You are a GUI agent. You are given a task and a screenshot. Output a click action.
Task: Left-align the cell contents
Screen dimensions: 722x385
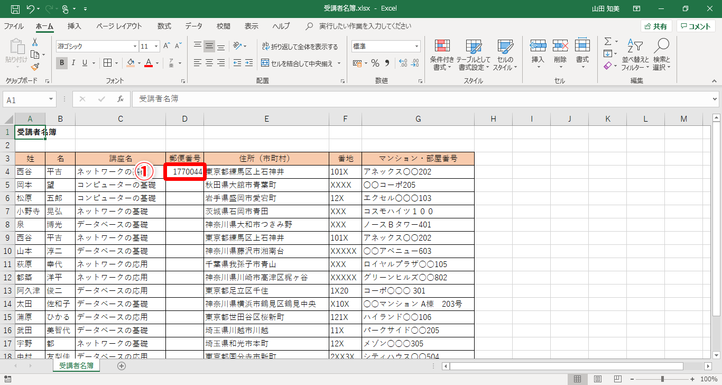coord(198,63)
